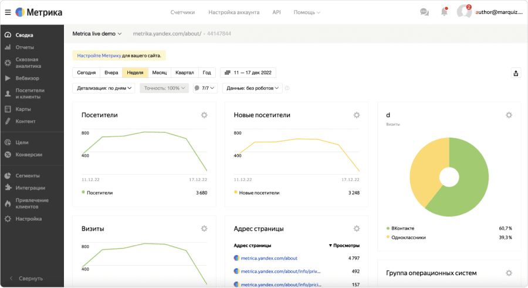Select the Месяц period option

[159, 73]
